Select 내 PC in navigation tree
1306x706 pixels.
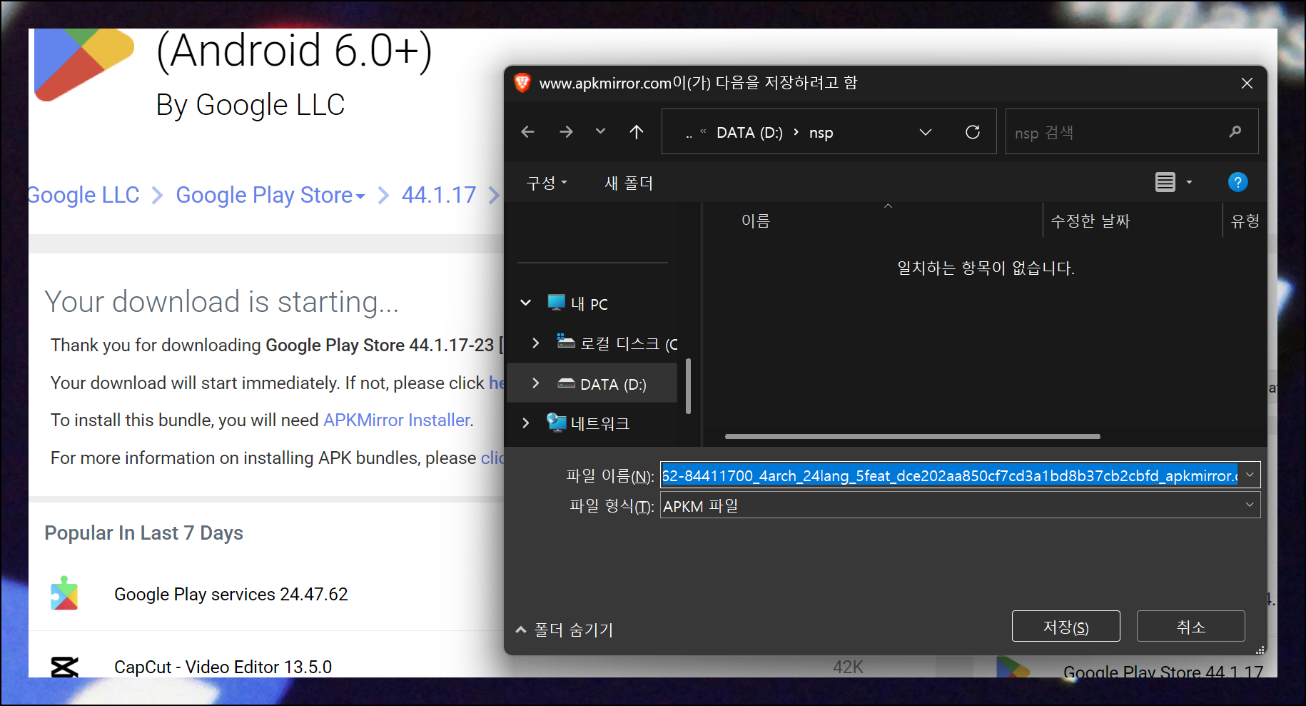(x=589, y=304)
